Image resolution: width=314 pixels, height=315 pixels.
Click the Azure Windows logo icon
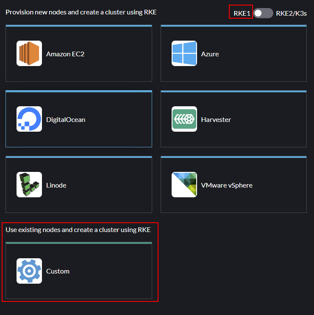point(184,53)
